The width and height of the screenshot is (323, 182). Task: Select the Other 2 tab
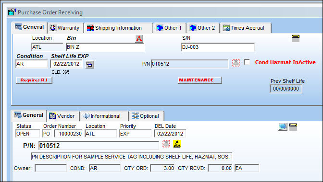(203, 28)
